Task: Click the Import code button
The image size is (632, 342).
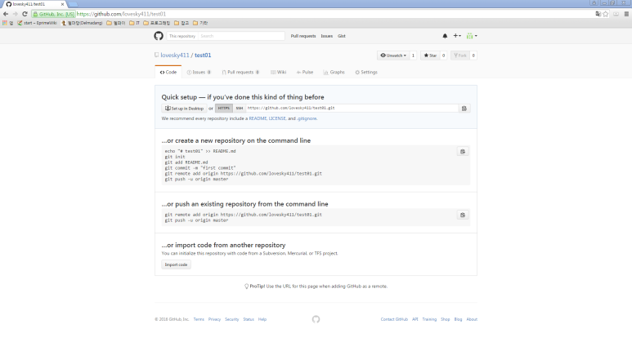Action: click(176, 264)
